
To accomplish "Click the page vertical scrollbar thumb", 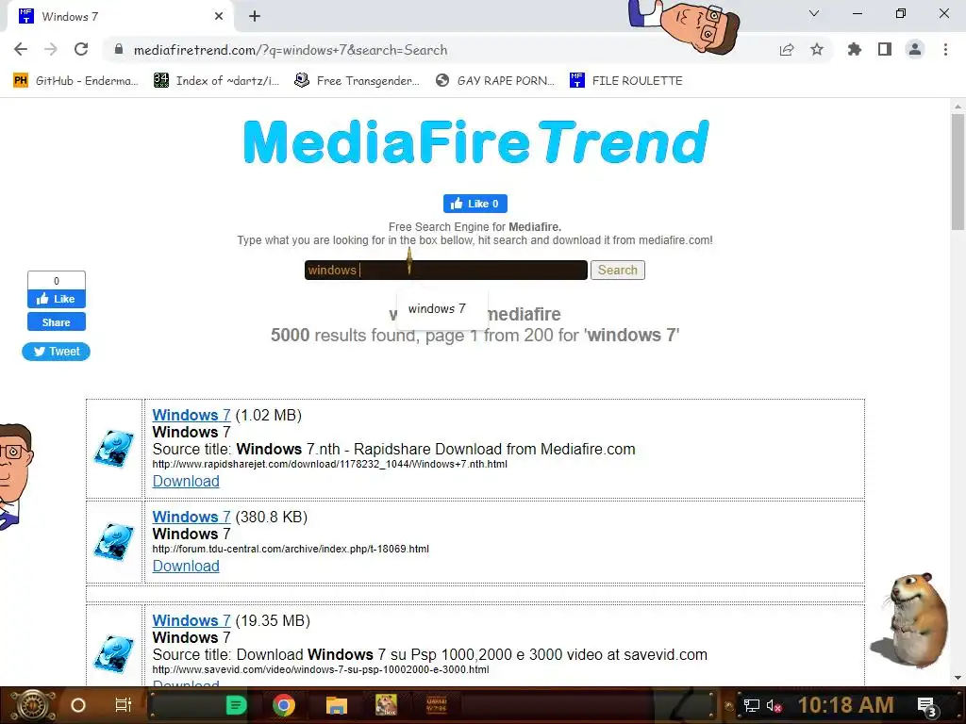I will point(958,172).
